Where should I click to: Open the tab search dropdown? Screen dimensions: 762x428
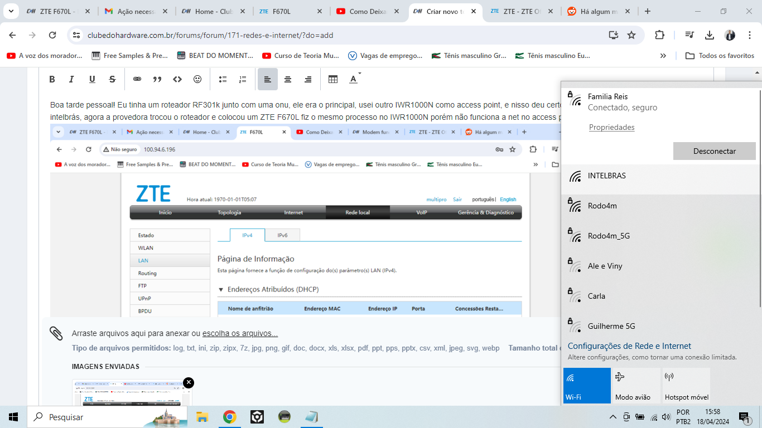tap(11, 11)
